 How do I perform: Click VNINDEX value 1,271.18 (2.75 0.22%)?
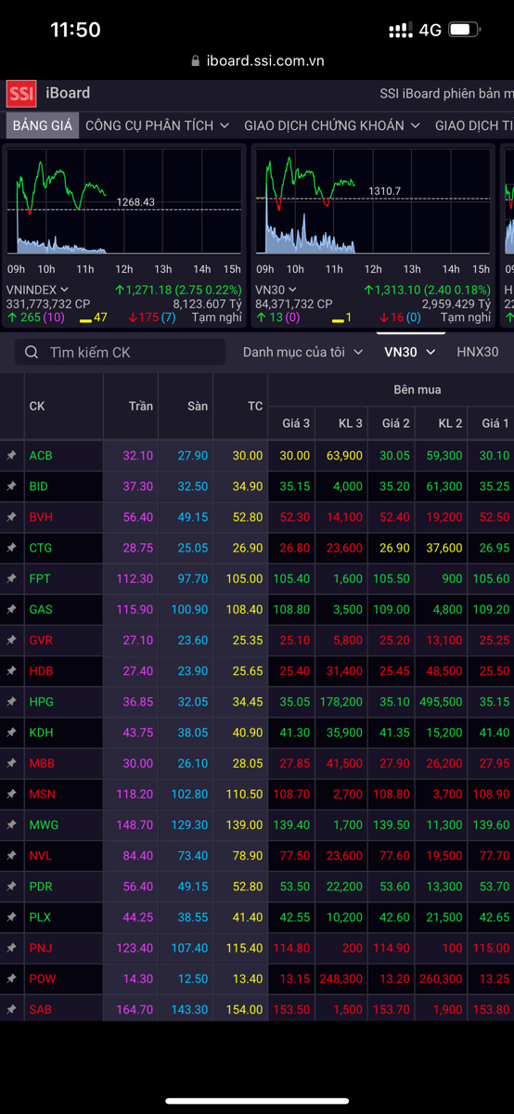178,290
